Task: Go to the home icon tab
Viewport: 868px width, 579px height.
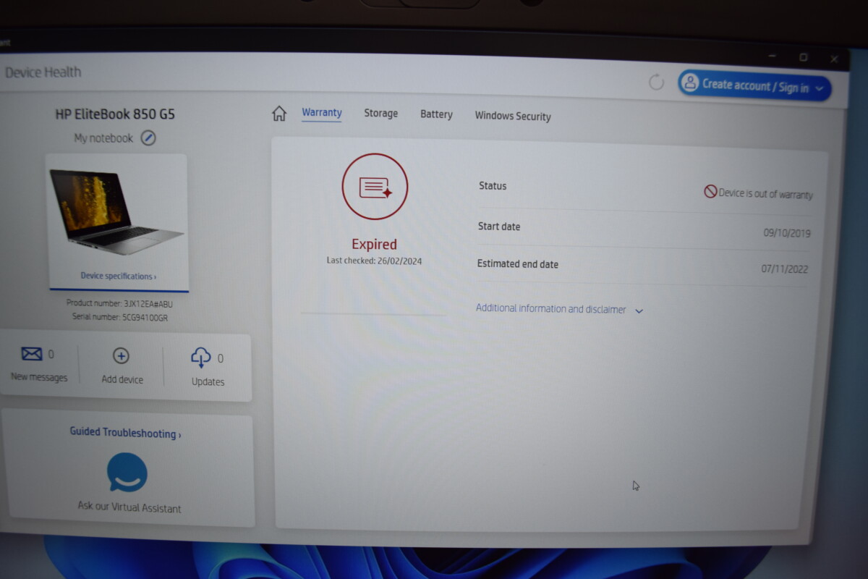Action: click(279, 114)
